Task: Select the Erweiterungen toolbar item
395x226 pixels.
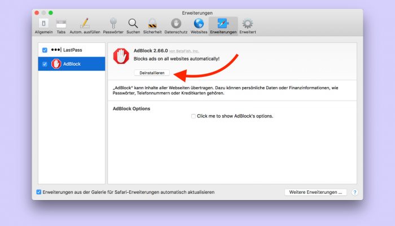Action: (x=223, y=26)
